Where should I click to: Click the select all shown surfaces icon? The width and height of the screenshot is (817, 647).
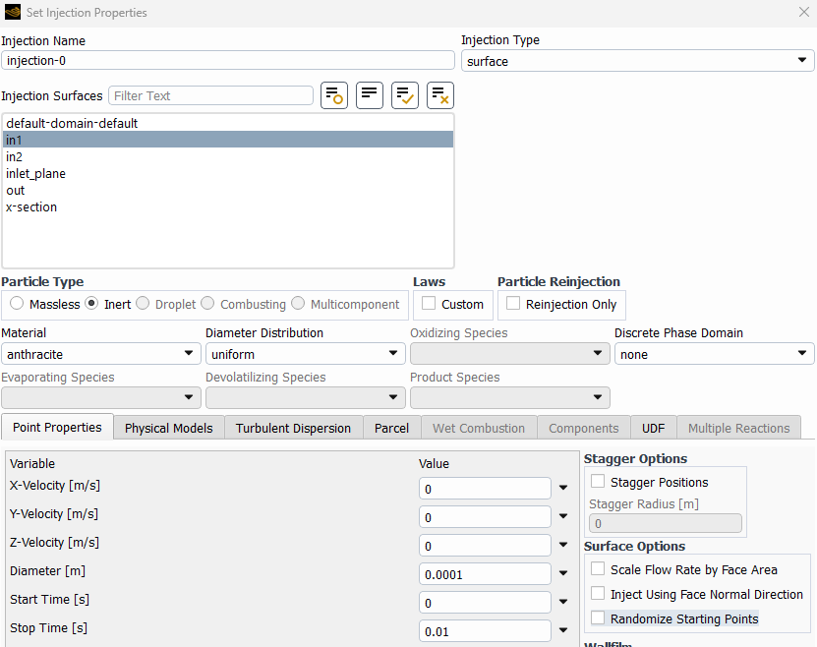[405, 95]
